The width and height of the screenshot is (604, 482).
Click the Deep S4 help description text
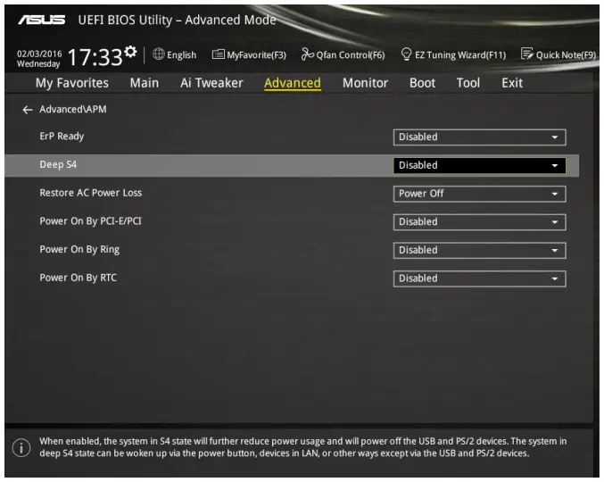click(302, 447)
